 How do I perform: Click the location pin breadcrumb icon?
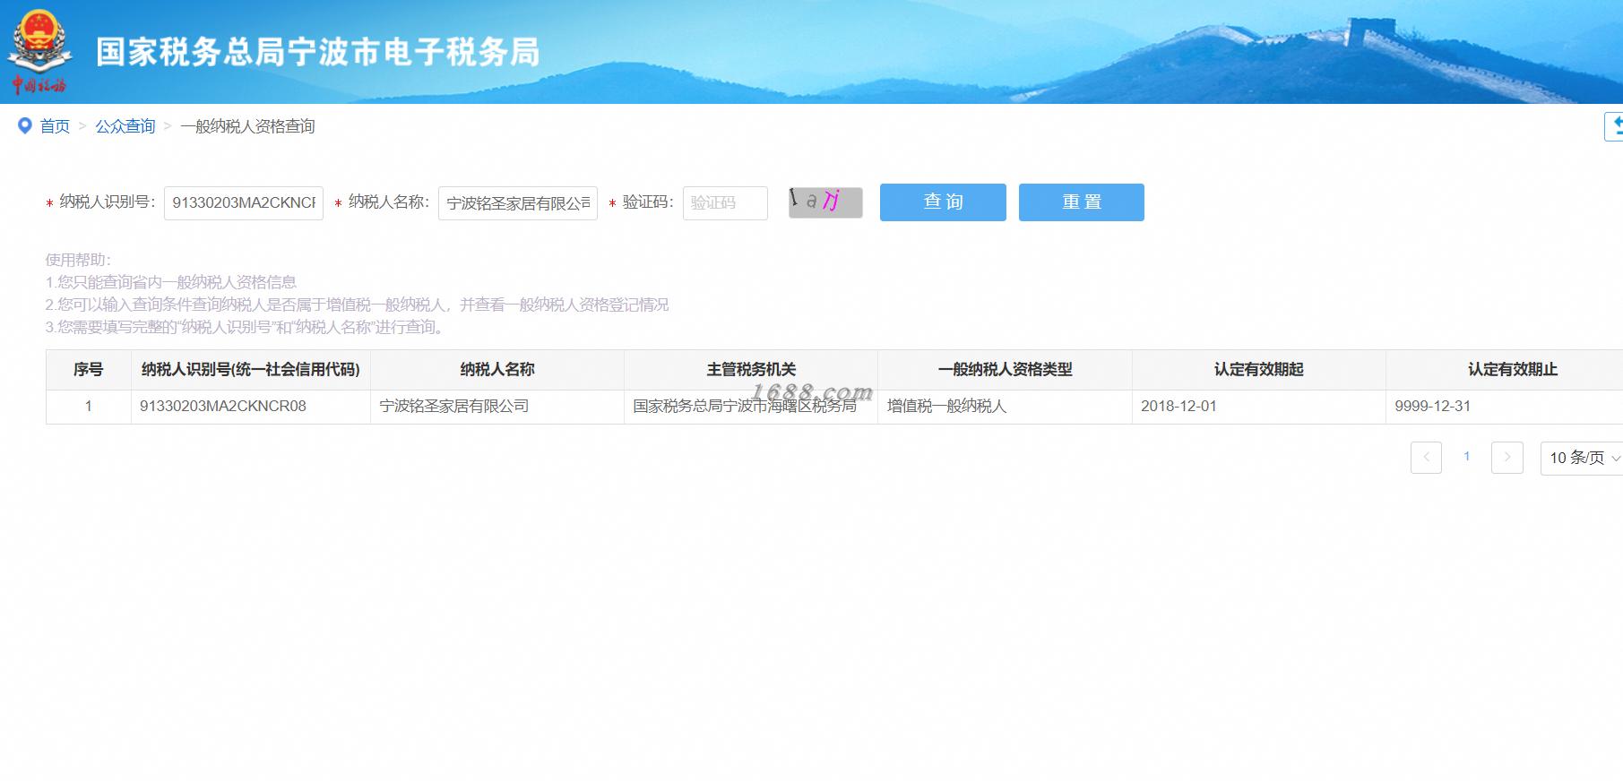coord(25,126)
